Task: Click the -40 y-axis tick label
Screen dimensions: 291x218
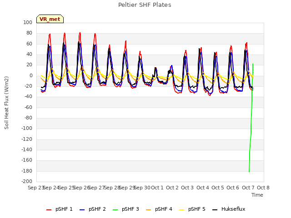Action: click(x=28, y=97)
